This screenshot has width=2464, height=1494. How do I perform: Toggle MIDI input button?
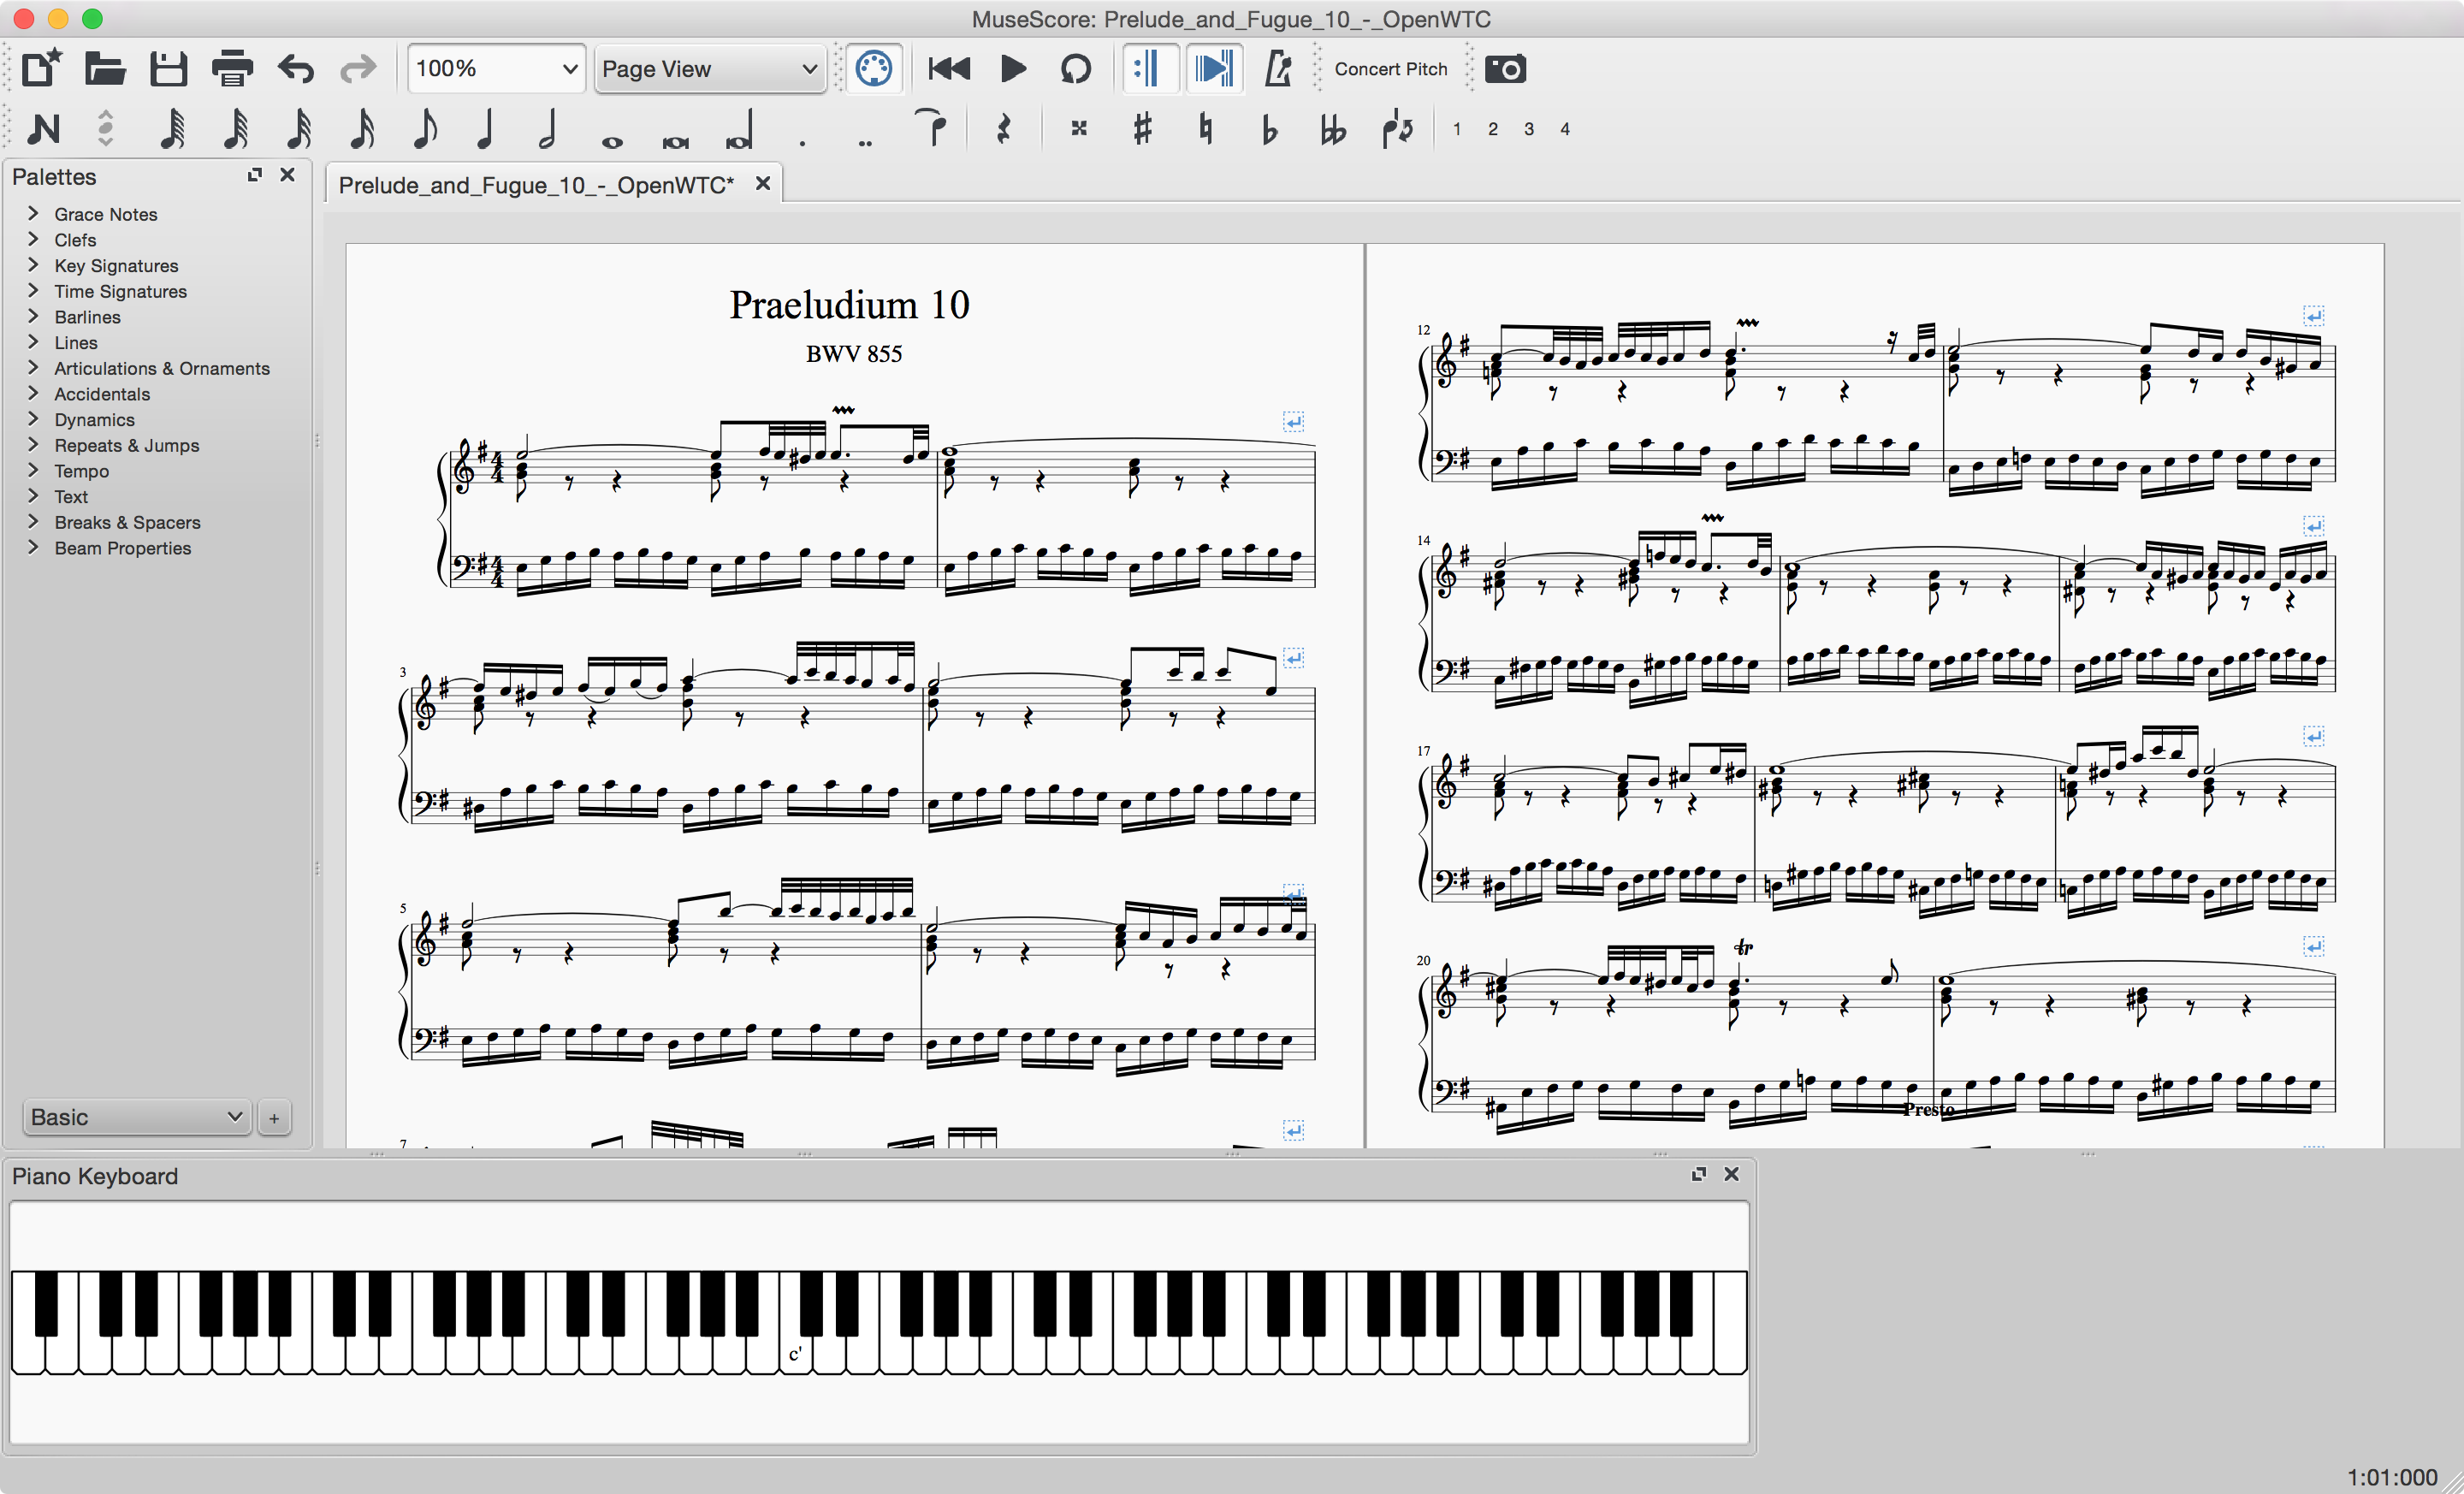[x=873, y=69]
